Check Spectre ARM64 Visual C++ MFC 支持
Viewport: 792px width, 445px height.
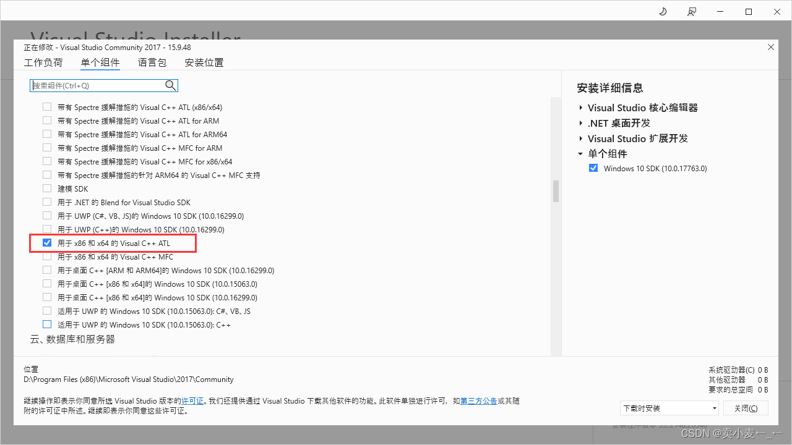click(x=47, y=175)
